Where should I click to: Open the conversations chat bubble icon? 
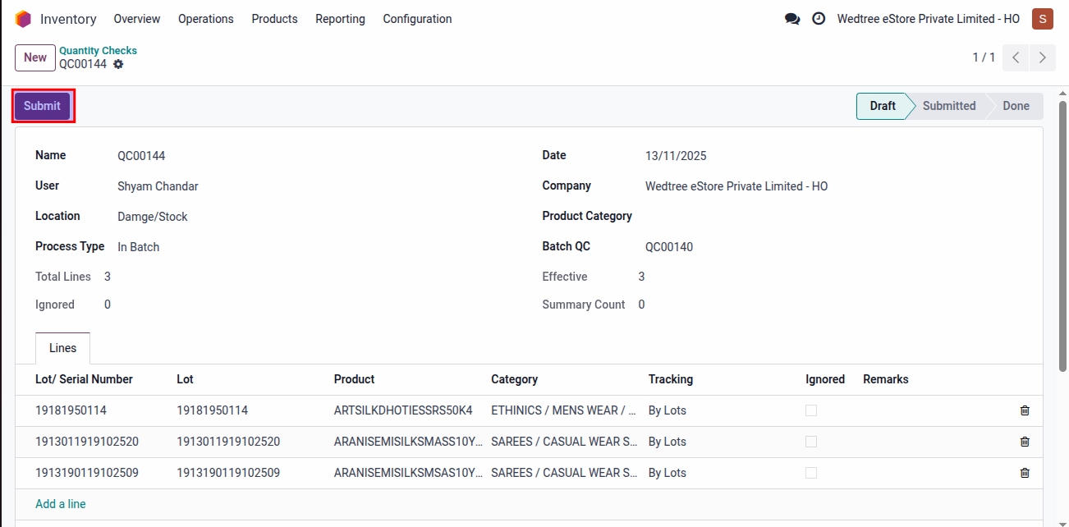(x=791, y=18)
